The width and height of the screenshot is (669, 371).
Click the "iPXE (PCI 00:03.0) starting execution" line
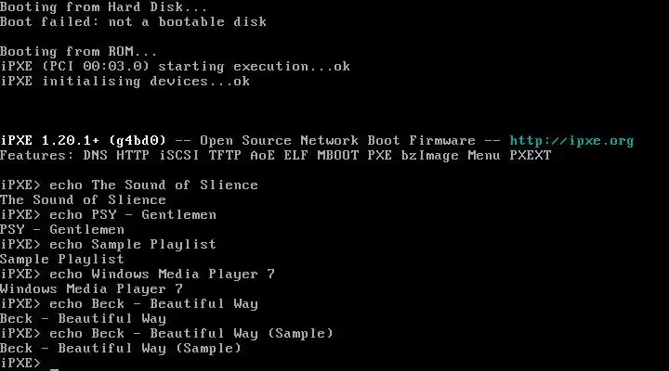[x=175, y=66]
